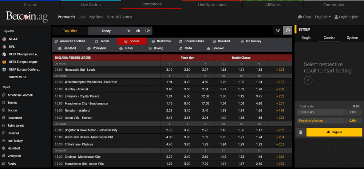Click the trash bin icon in betslip
364x169 pixels.
(301, 132)
